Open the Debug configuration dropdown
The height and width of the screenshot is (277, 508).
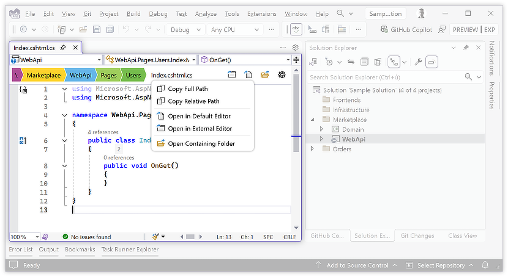tap(185, 29)
